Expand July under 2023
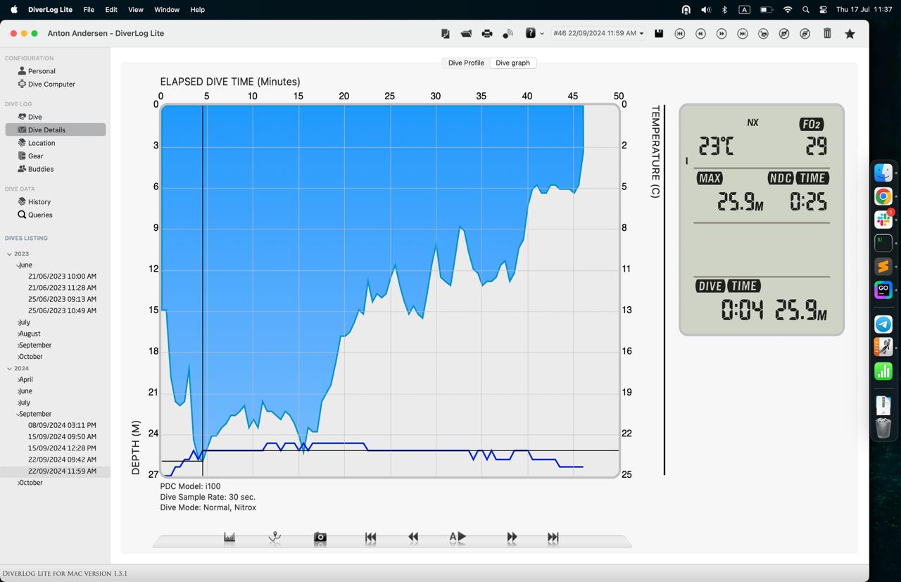The height and width of the screenshot is (582, 901). [18, 322]
